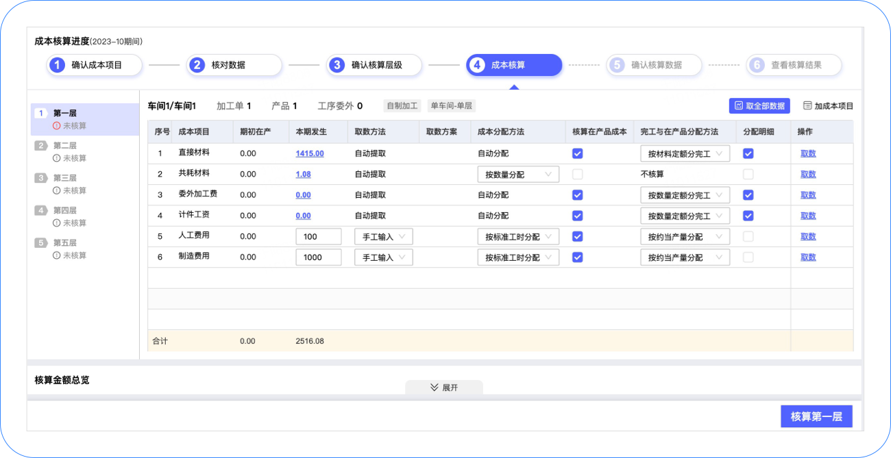The image size is (891, 458).
Task: Click the double-chevron icon beside 展开
Action: (x=434, y=387)
